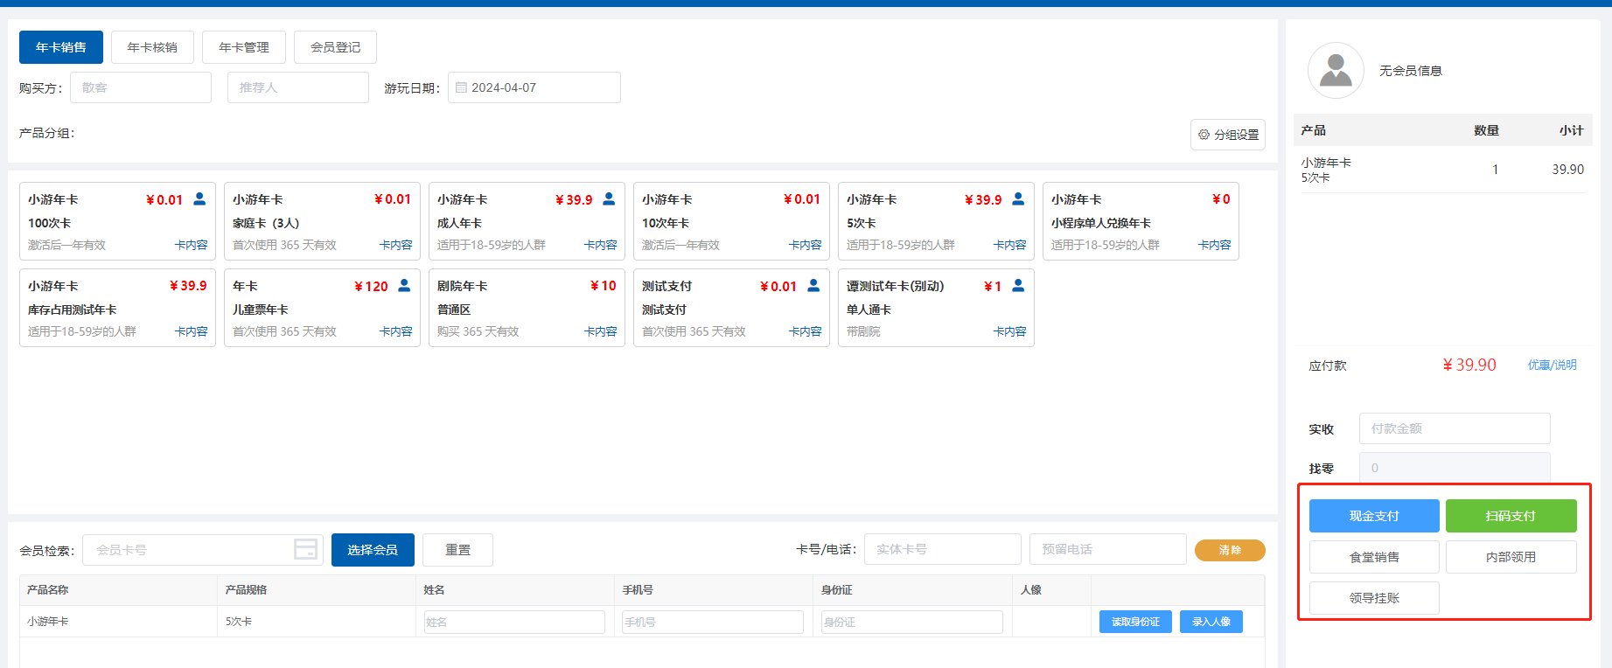Click the 现金支付 button
The image size is (1612, 668).
click(1373, 516)
